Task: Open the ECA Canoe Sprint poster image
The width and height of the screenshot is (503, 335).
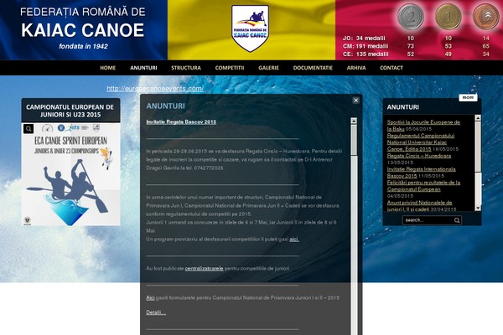Action: 71,174
